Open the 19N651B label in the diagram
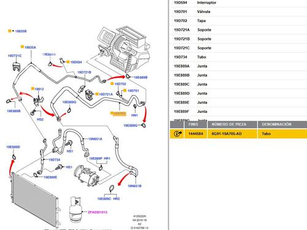 pyautogui.click(x=134, y=186)
